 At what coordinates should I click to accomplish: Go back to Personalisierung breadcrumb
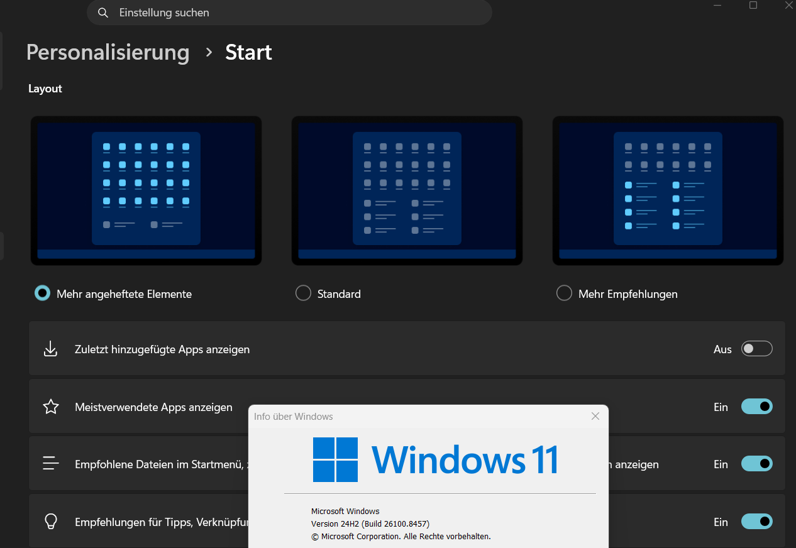tap(108, 52)
